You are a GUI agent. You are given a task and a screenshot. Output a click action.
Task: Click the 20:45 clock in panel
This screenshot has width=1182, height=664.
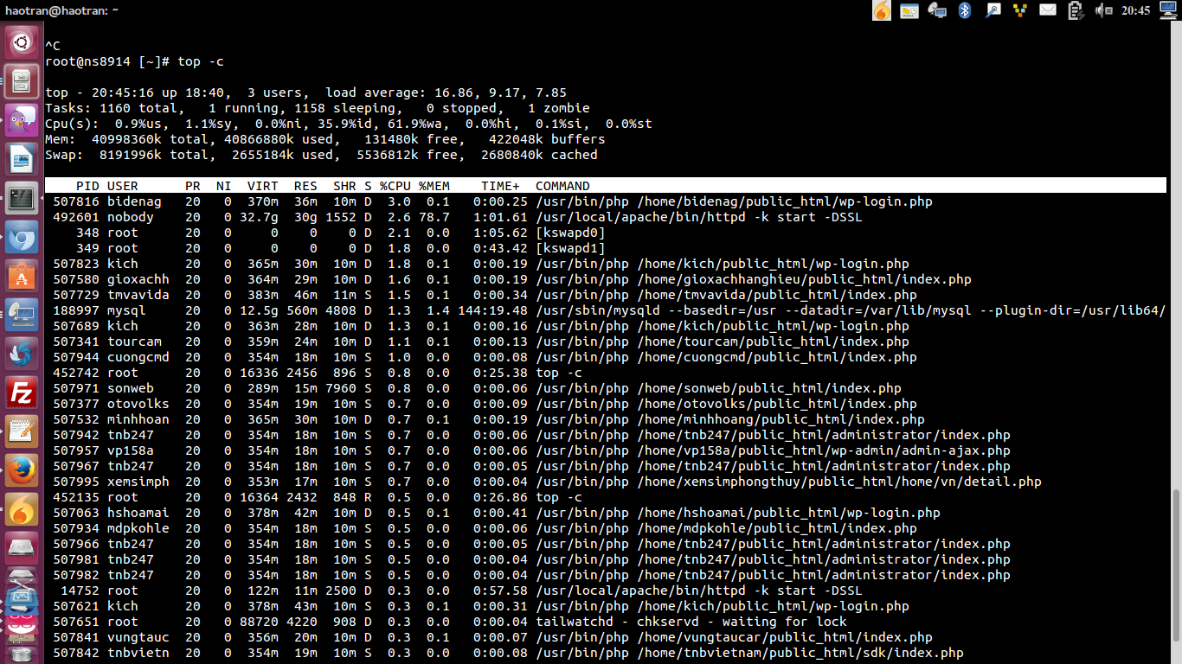click(x=1135, y=10)
